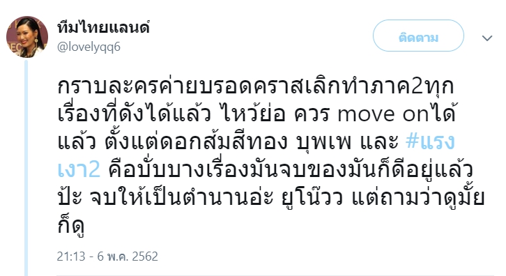Click the phrase จบให้เป็นตำนานอ่ะ
The image size is (506, 276).
(182, 197)
